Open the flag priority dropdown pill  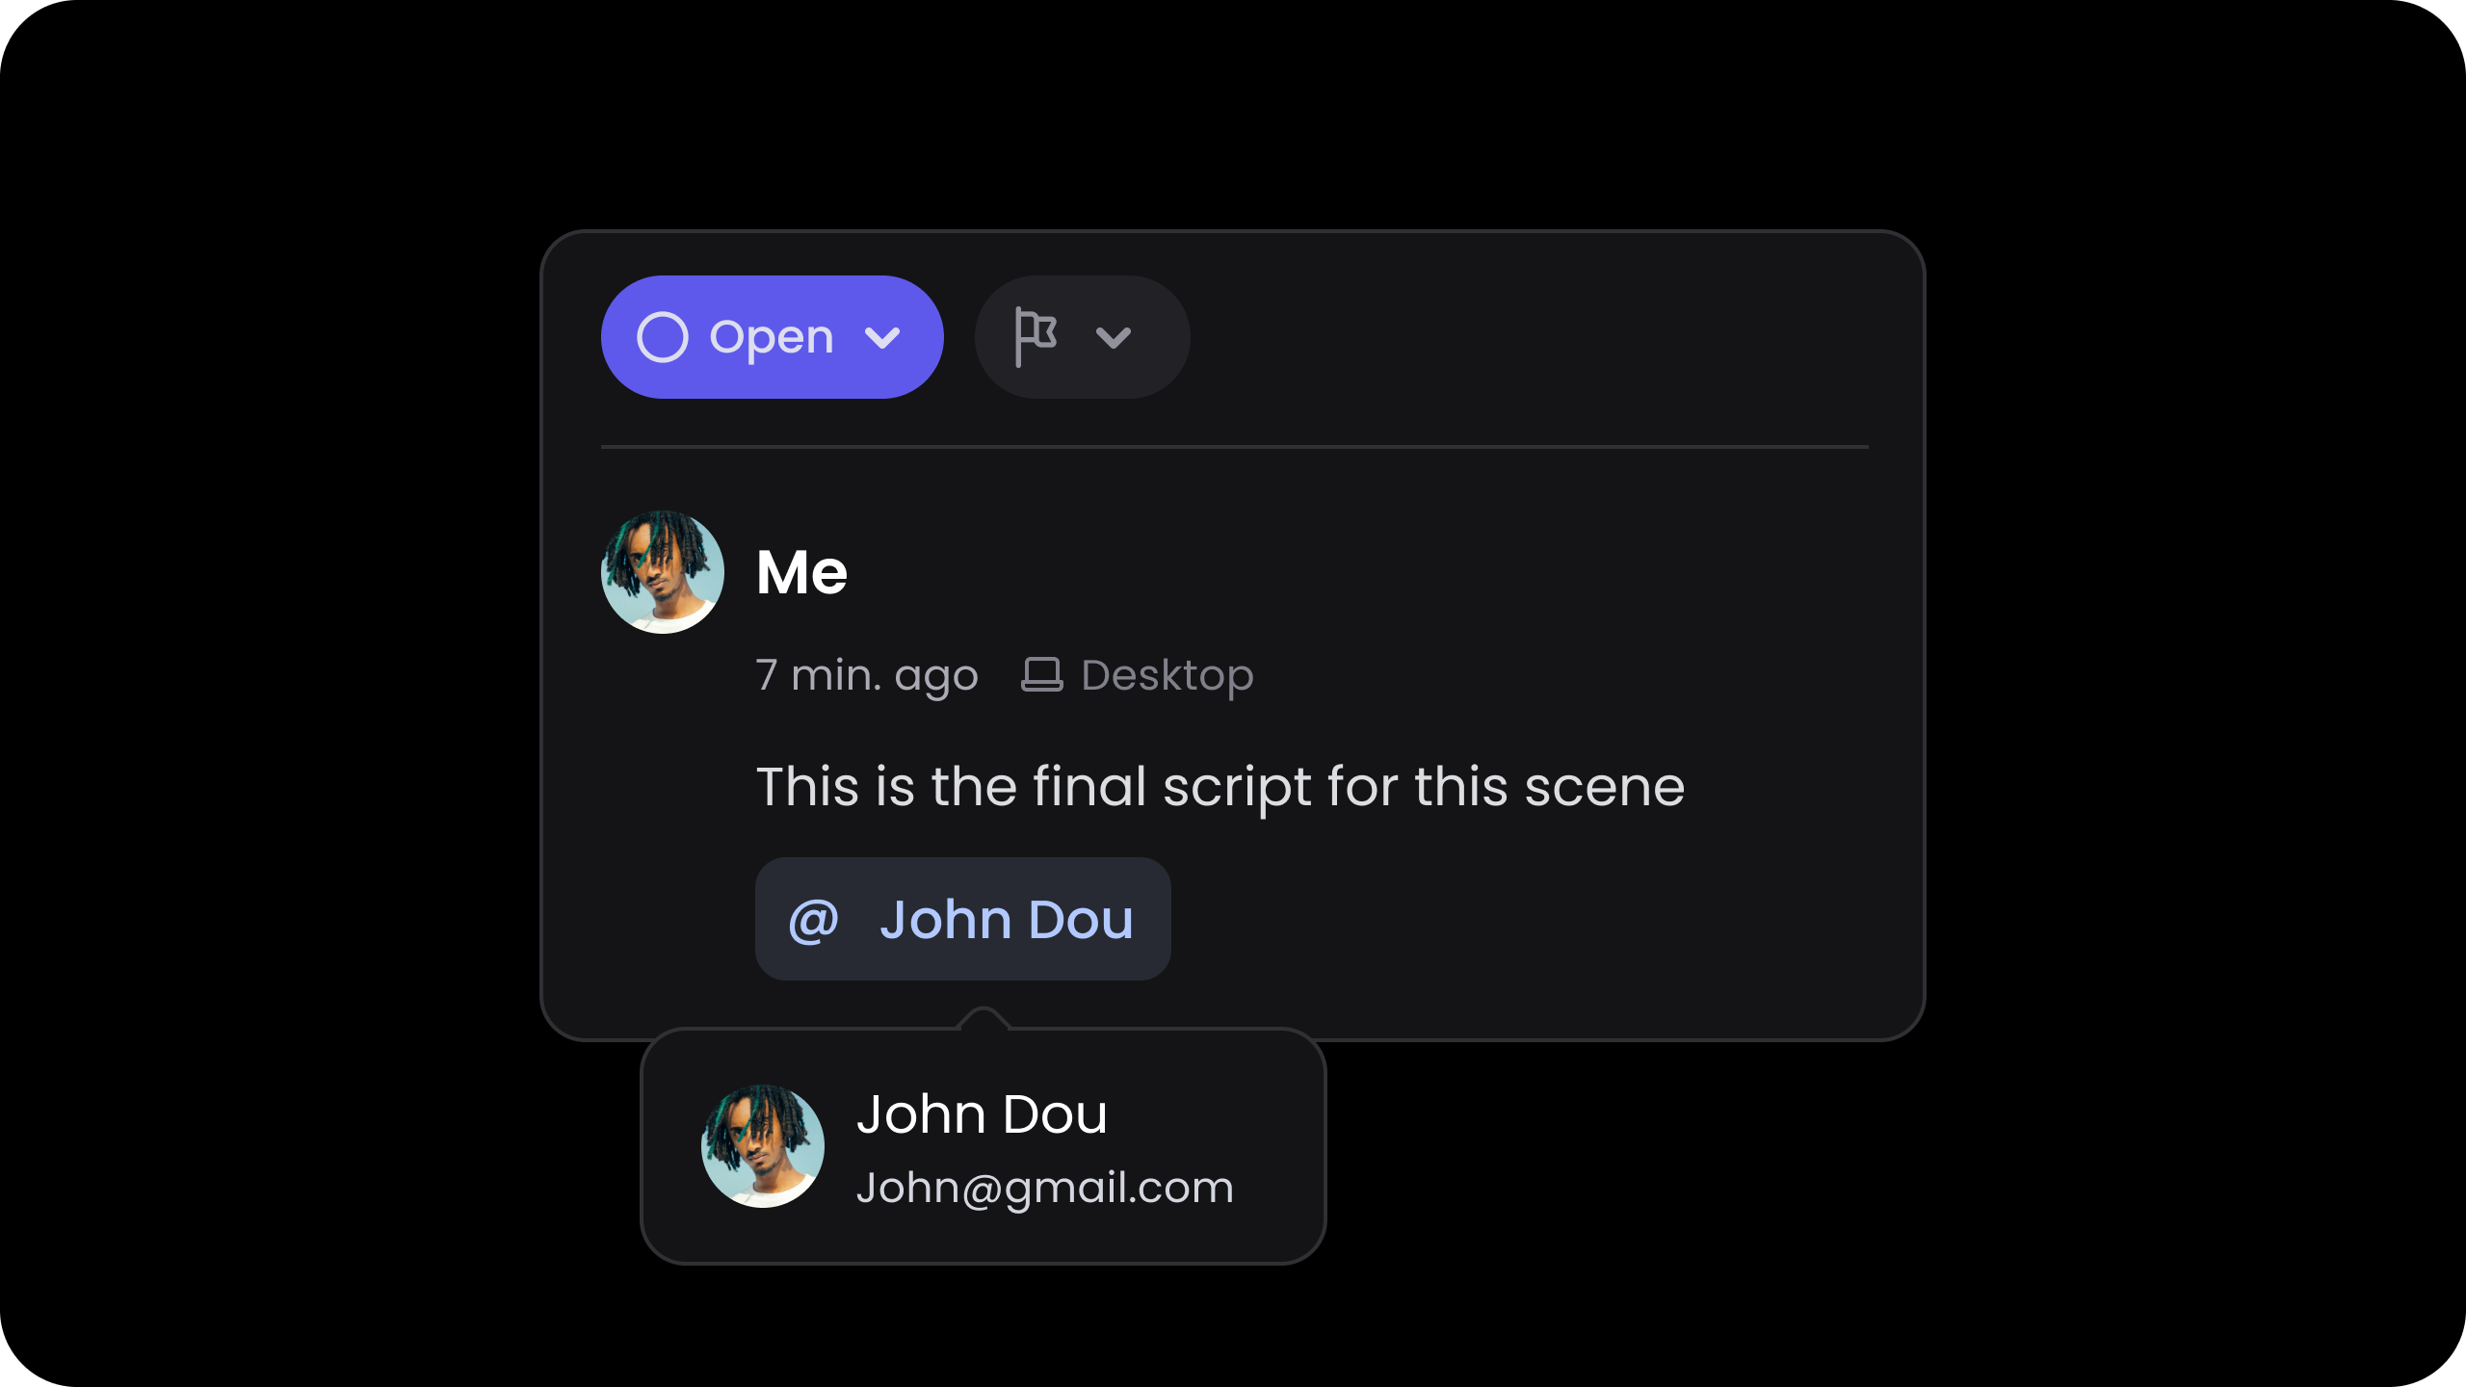coord(1083,337)
